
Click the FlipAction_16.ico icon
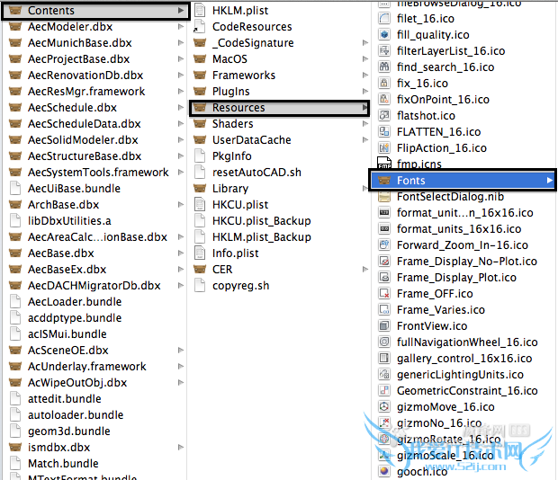pos(384,147)
